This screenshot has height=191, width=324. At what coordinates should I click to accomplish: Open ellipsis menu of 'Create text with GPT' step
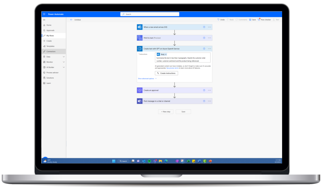click(x=210, y=49)
